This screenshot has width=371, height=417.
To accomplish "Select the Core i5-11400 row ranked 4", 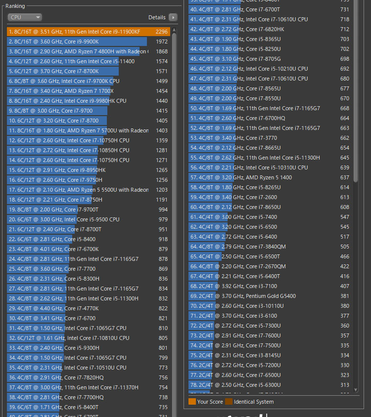I will coord(89,61).
